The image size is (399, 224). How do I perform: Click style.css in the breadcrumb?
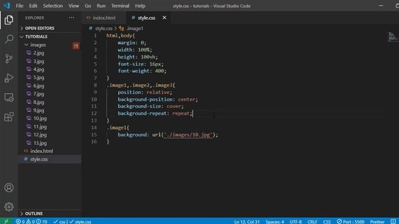tap(103, 29)
